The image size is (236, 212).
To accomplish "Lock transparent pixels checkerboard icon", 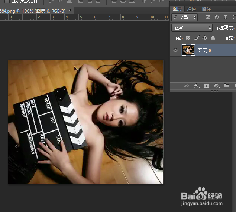I will (x=188, y=38).
